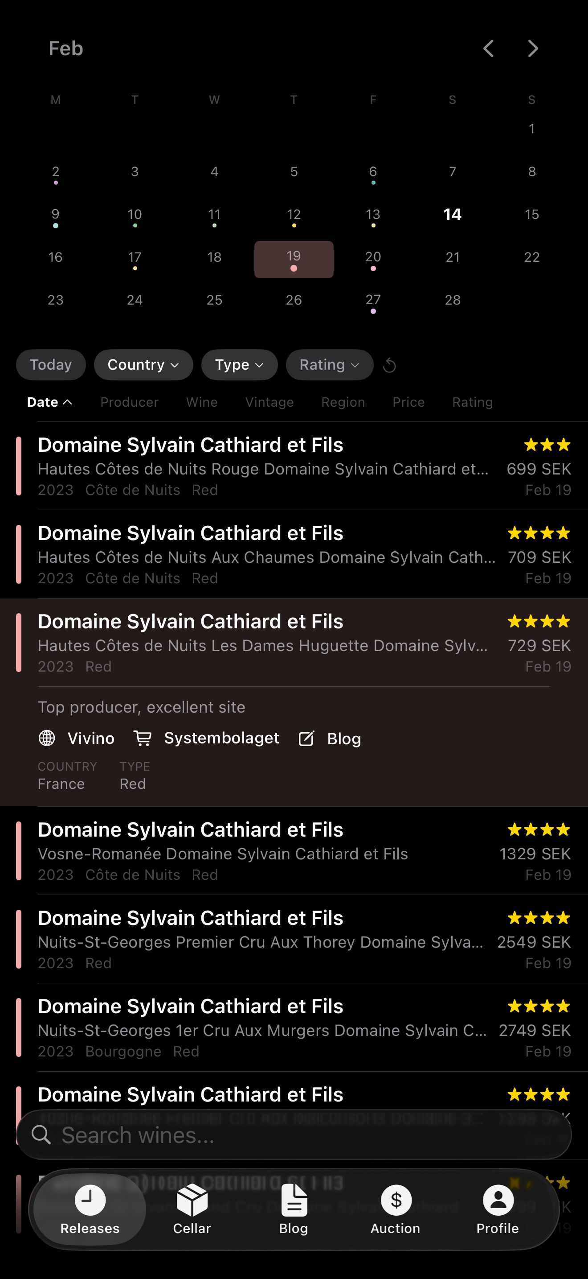Sort the list by Producer

click(x=129, y=402)
